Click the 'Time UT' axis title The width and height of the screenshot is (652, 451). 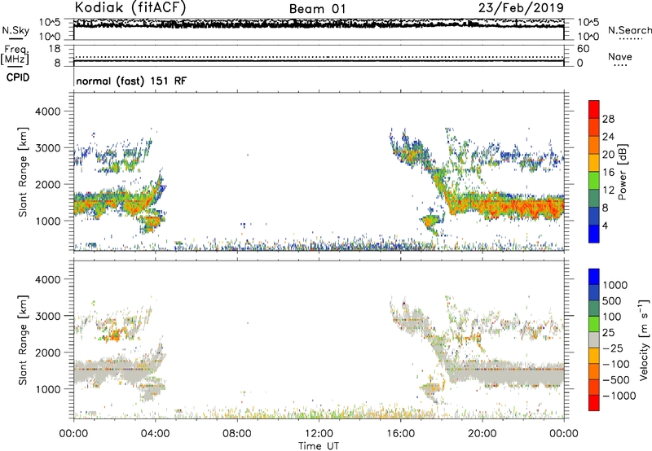(319, 446)
